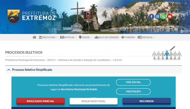Open the Sala do Cidadão menu item
This screenshot has width=190, height=109.
pos(106,37)
